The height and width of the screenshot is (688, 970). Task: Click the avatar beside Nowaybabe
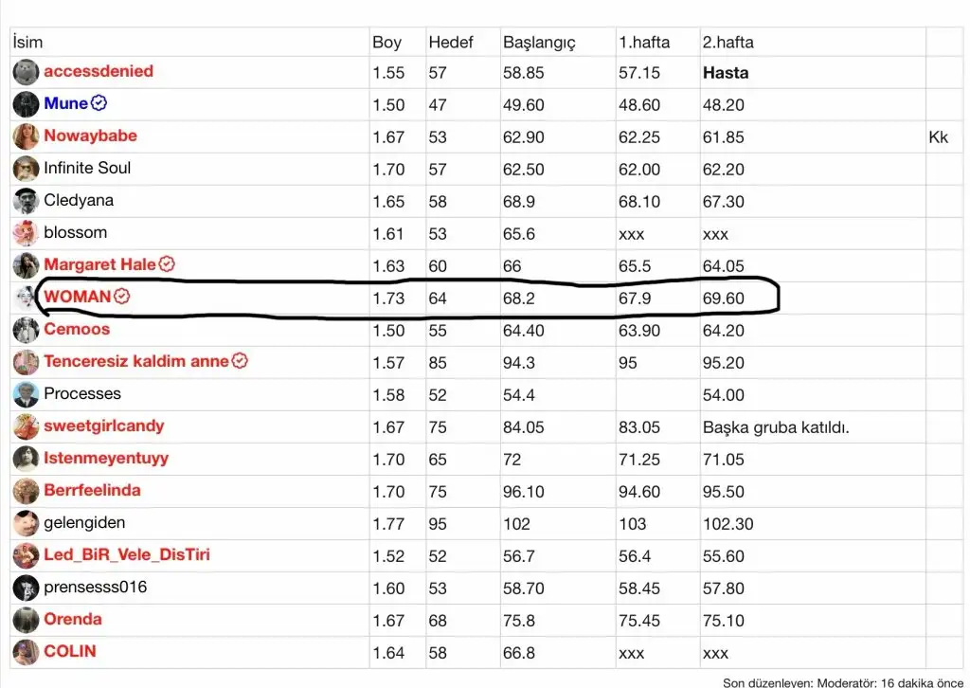pos(26,136)
